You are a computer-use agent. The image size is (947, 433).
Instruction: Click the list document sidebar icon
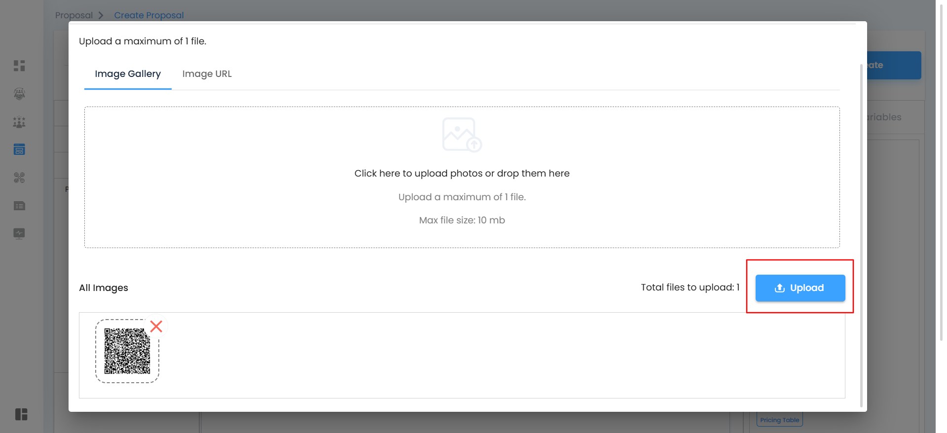point(19,206)
